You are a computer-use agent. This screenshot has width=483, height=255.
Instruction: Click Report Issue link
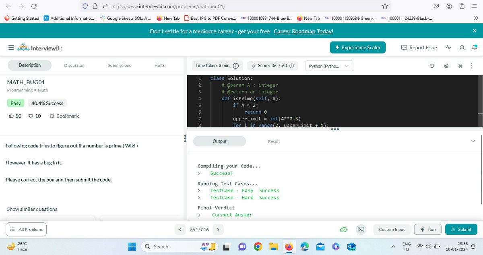pos(419,48)
